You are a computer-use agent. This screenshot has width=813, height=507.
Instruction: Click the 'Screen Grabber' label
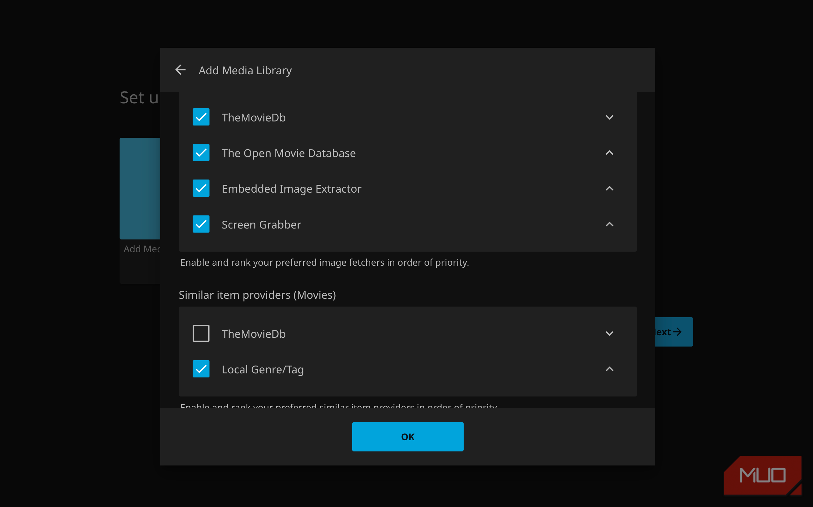[261, 224]
